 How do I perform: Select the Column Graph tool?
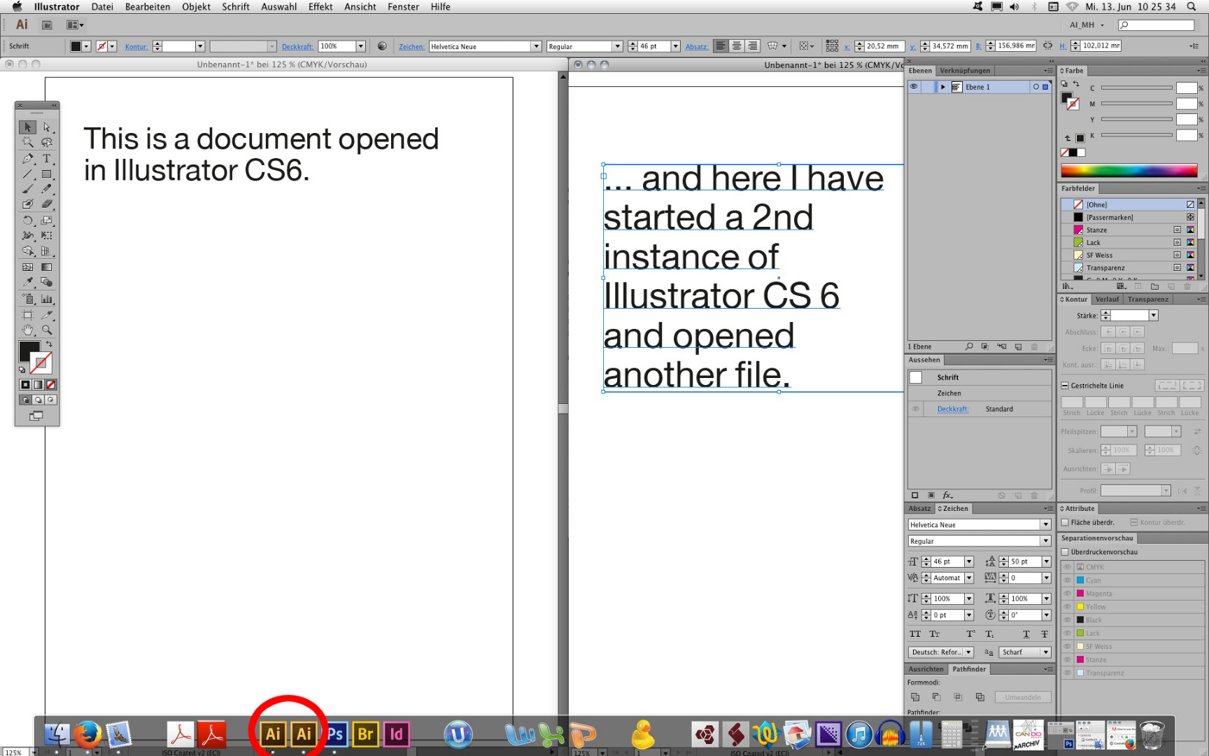click(x=47, y=299)
